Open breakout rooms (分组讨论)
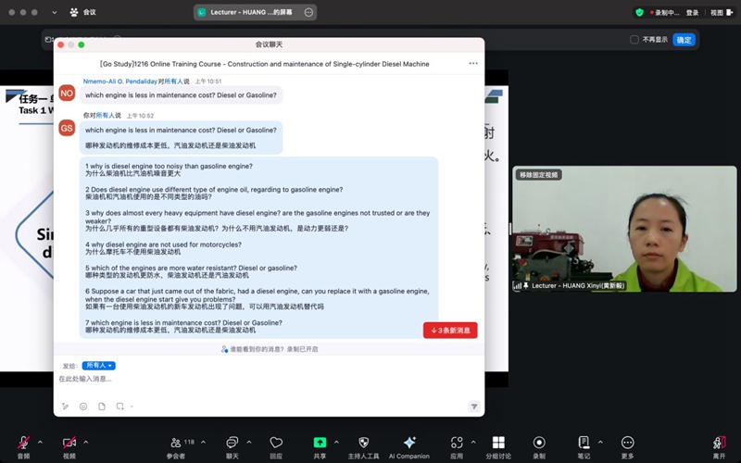This screenshot has width=741, height=463. tap(498, 443)
